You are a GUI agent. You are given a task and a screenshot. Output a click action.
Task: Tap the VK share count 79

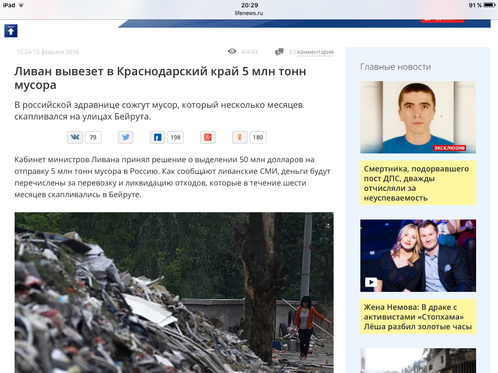pos(93,137)
